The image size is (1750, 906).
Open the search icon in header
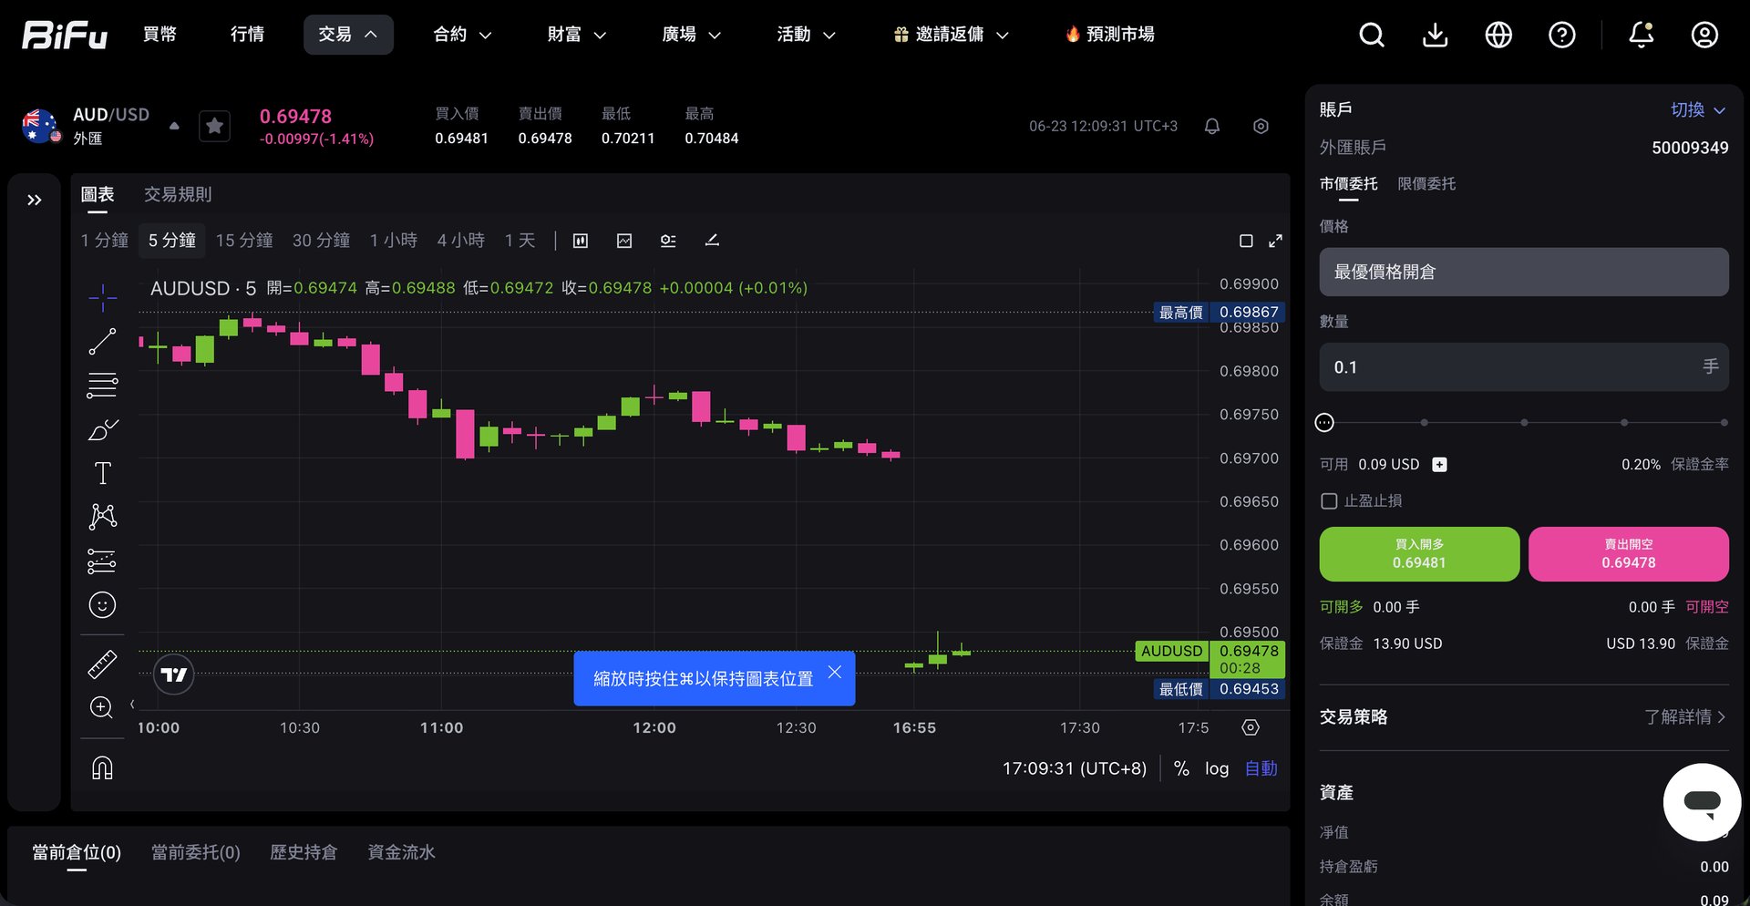click(x=1371, y=35)
